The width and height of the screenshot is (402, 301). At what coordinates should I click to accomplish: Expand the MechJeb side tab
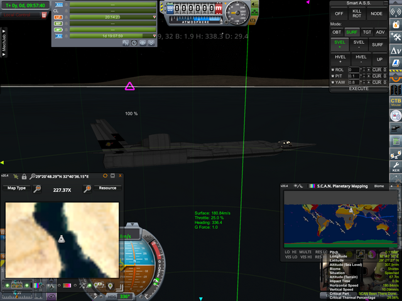4,43
